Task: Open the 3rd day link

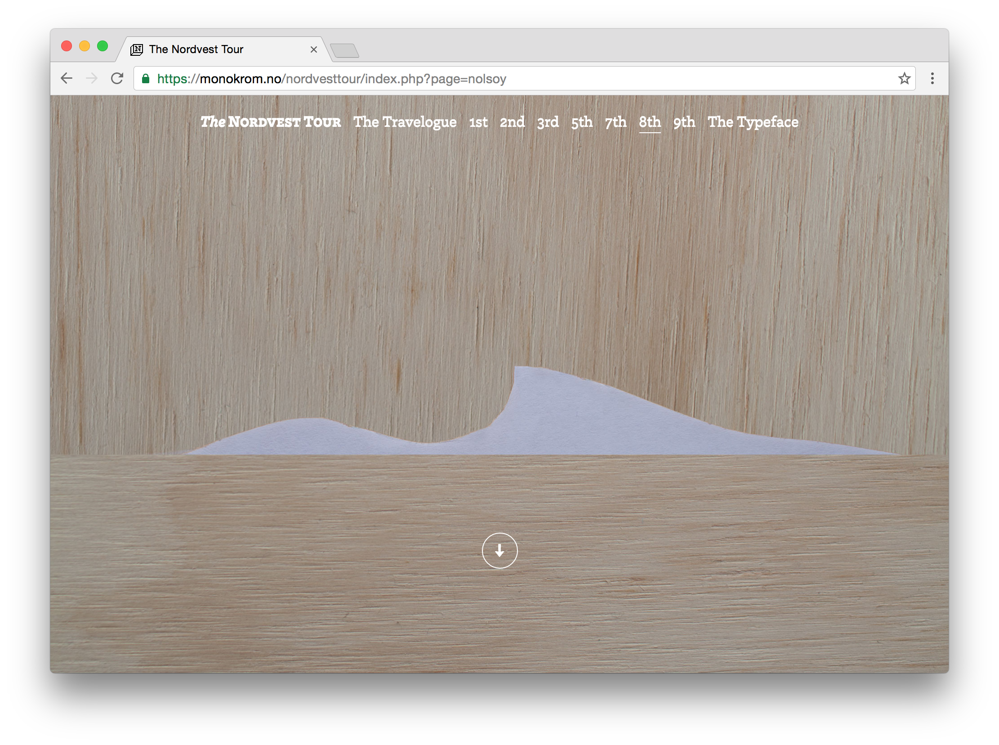Action: [x=548, y=122]
